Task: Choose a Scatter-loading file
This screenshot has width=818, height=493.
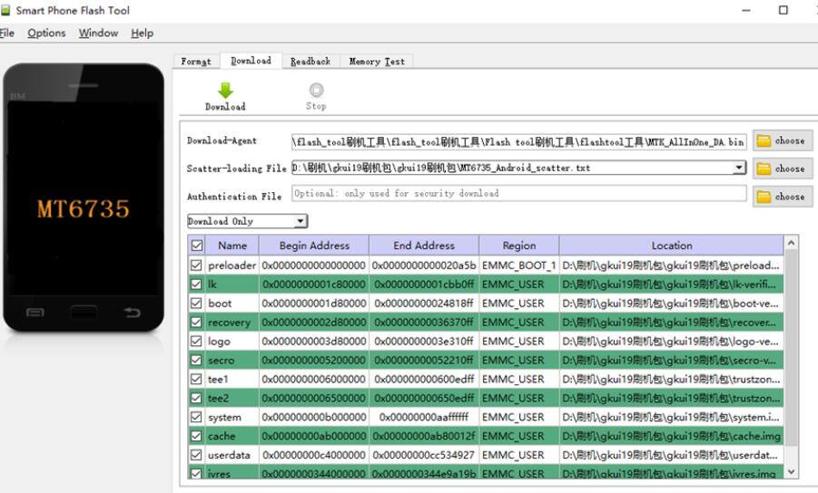Action: (783, 169)
